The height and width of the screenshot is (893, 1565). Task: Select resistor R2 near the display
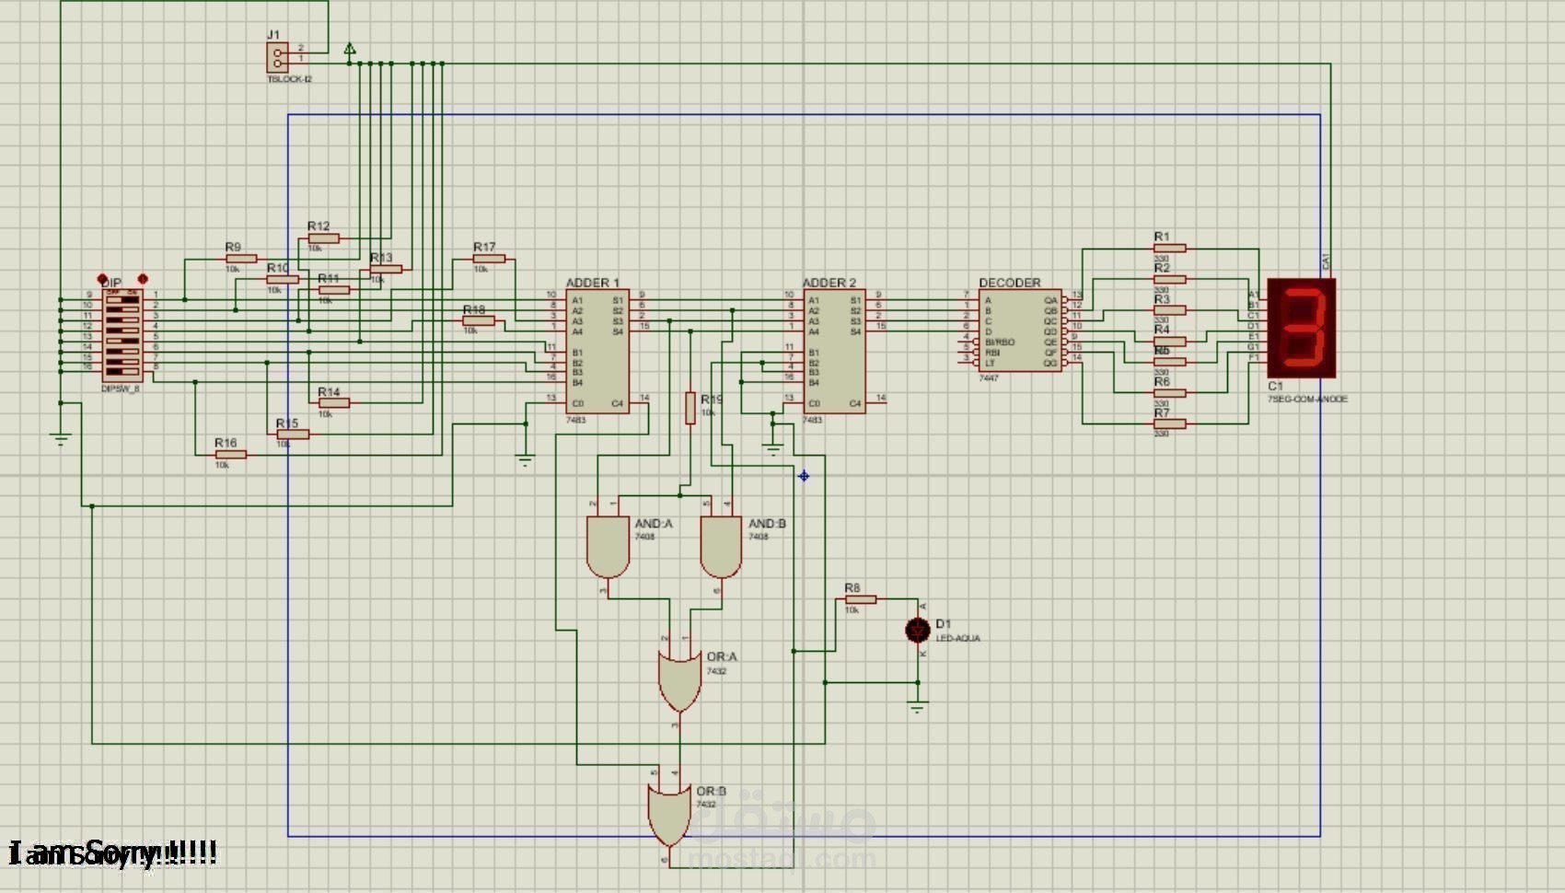click(x=1169, y=279)
